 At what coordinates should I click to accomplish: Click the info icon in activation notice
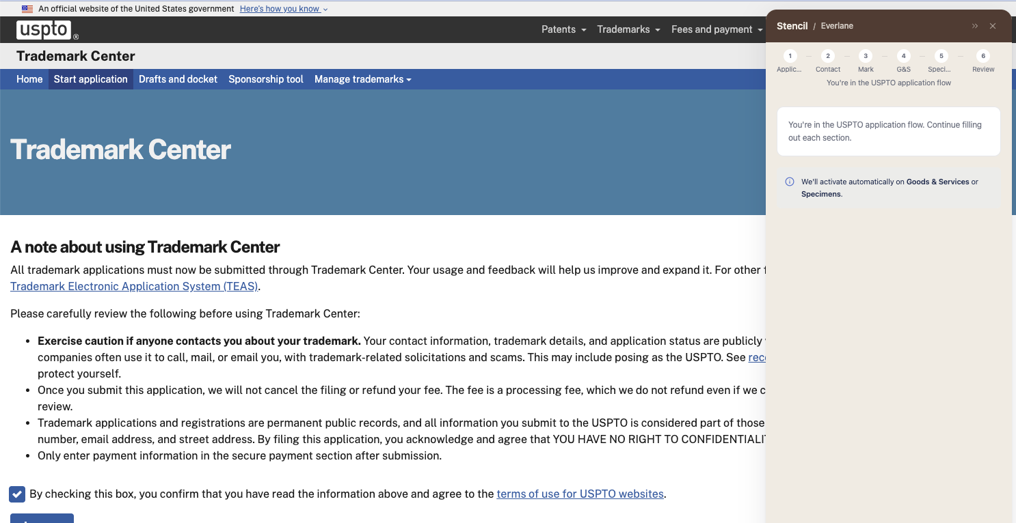click(790, 182)
